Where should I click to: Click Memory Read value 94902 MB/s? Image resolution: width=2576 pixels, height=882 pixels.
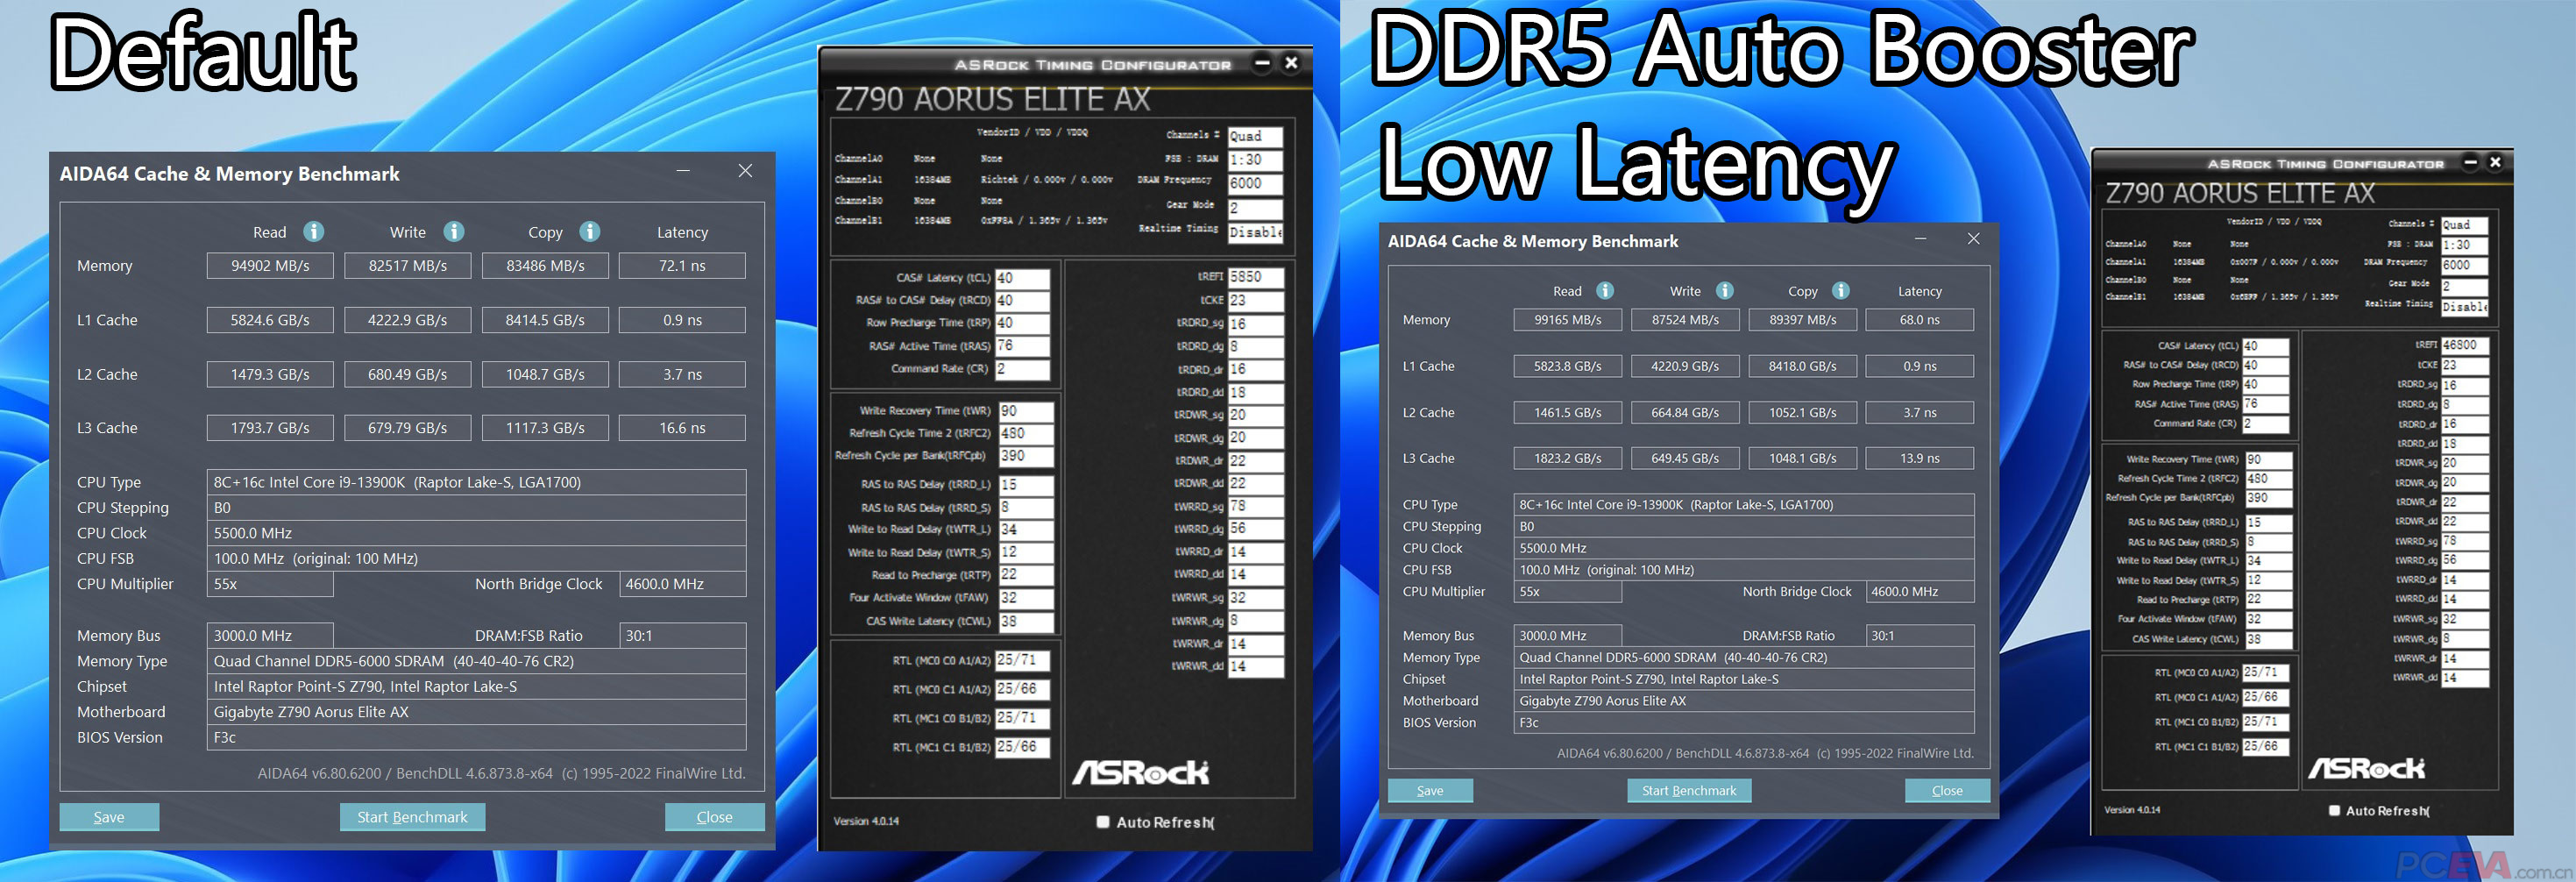coord(270,266)
